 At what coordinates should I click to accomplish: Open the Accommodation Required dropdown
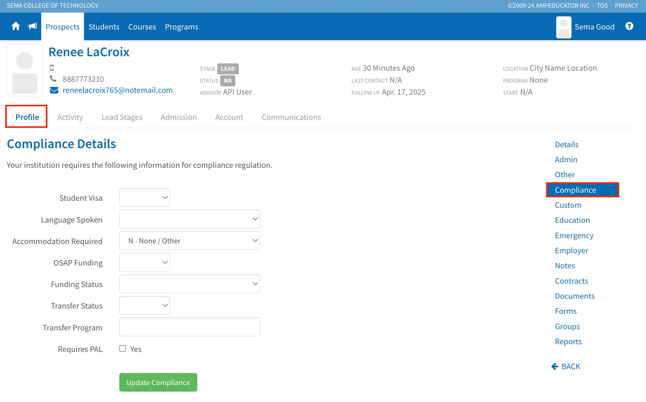(x=189, y=241)
